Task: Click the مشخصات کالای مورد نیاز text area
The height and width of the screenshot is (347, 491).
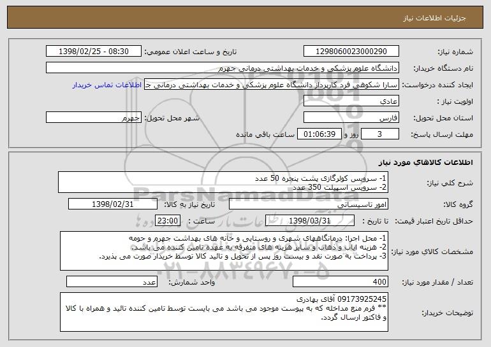Action: coord(224,251)
